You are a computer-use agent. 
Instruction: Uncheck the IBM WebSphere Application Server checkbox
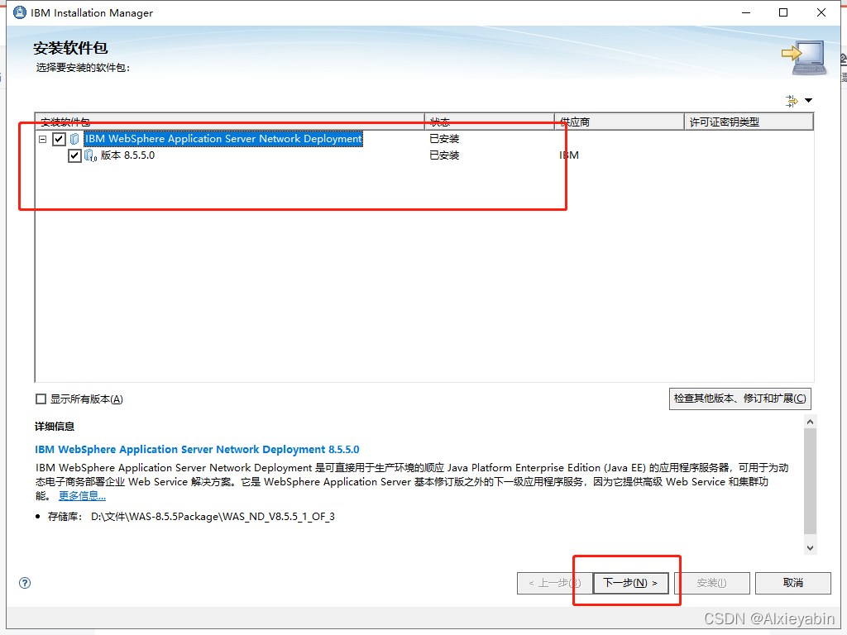[57, 139]
